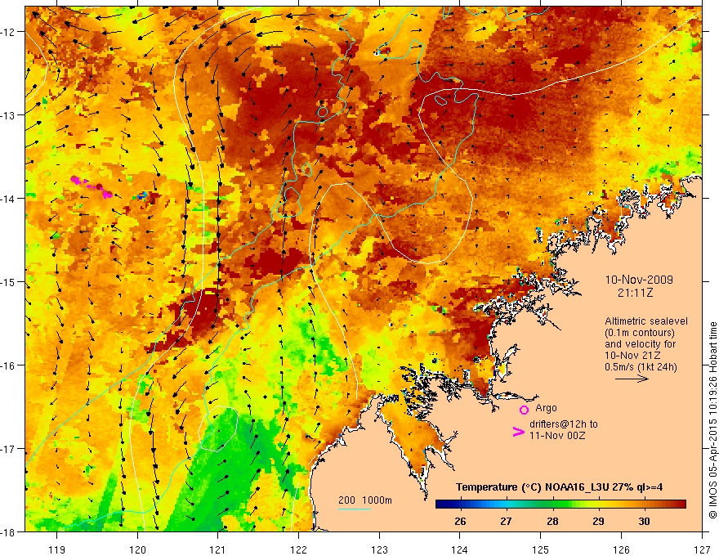Click the 'Argo' legend label
Image resolution: width=719 pixels, height=556 pixels.
(x=546, y=408)
